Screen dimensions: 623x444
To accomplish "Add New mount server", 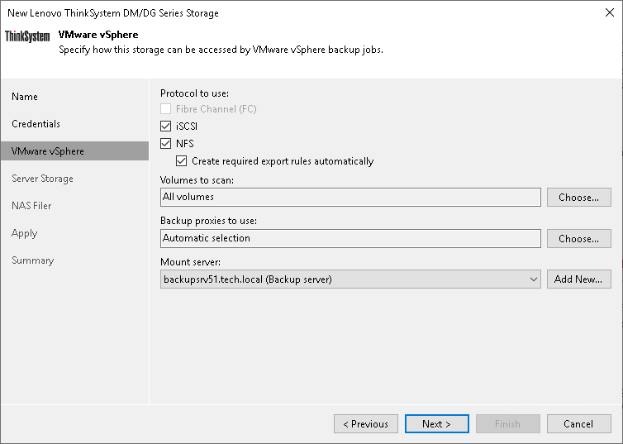I will pyautogui.click(x=579, y=279).
